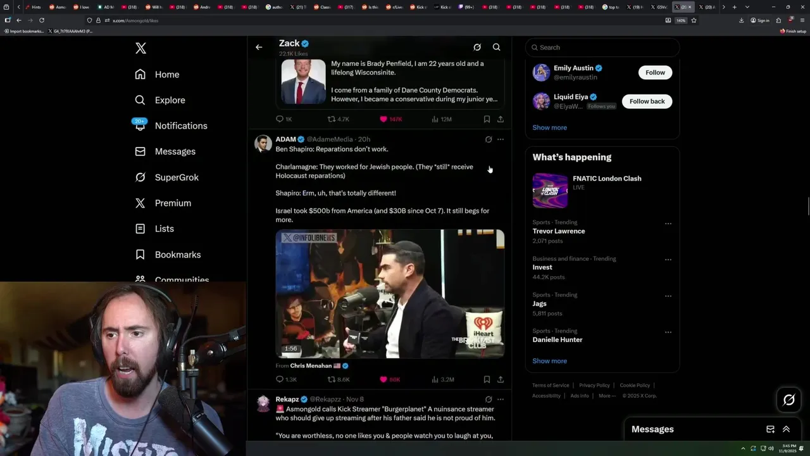
Task: Open more options for Invest trend
Action: (x=668, y=260)
